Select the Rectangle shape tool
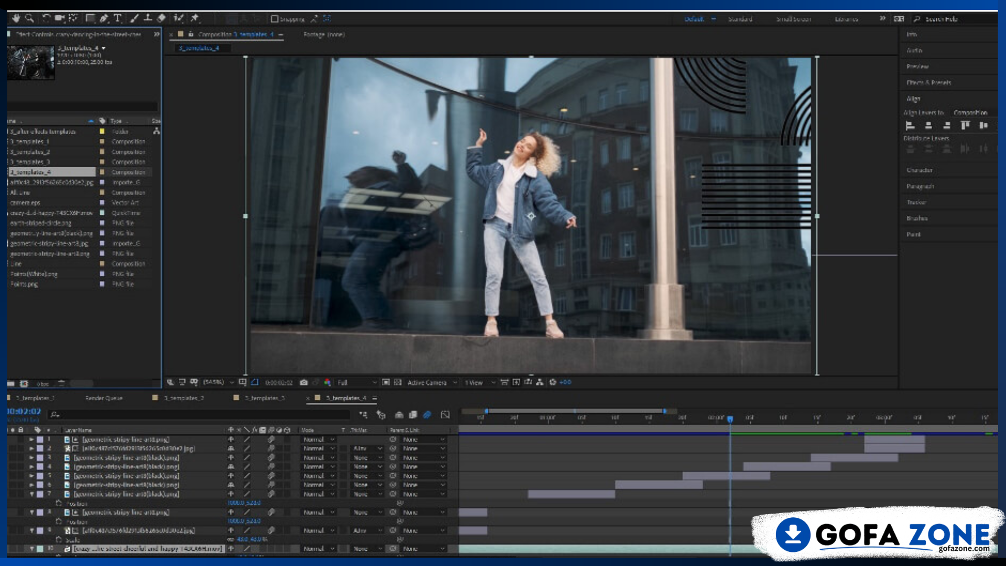Viewport: 1006px width, 566px height. pos(90,18)
